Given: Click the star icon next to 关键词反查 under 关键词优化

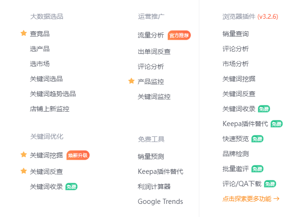Looking at the screenshot, I should [x=23, y=171].
